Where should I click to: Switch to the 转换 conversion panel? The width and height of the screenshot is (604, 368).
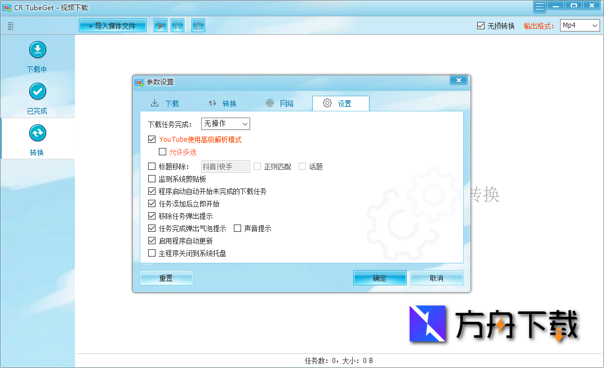(37, 138)
